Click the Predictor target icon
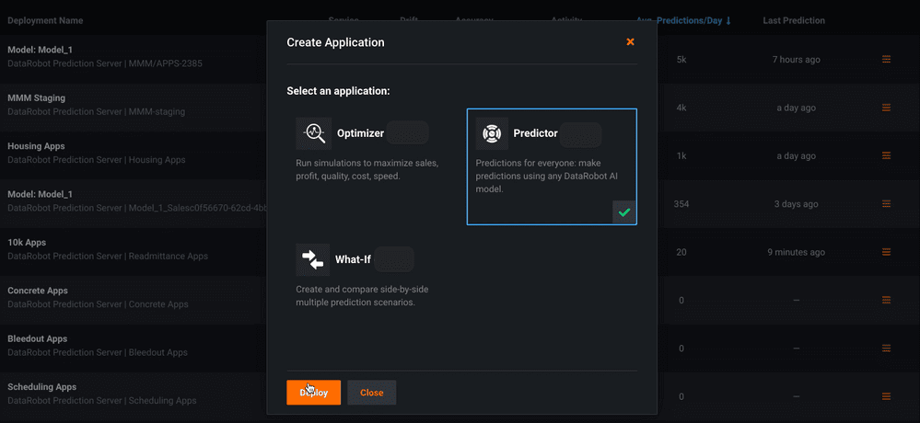 click(492, 133)
